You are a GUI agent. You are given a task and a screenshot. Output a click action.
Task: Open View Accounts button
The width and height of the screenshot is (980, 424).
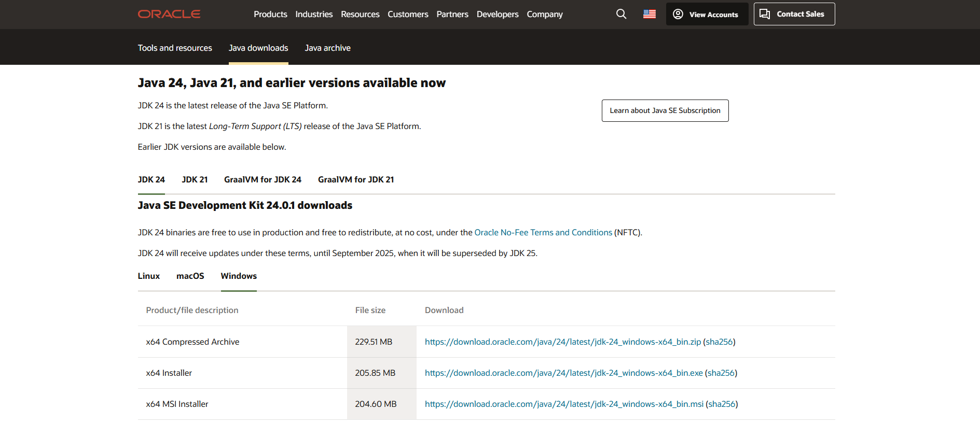coord(707,14)
